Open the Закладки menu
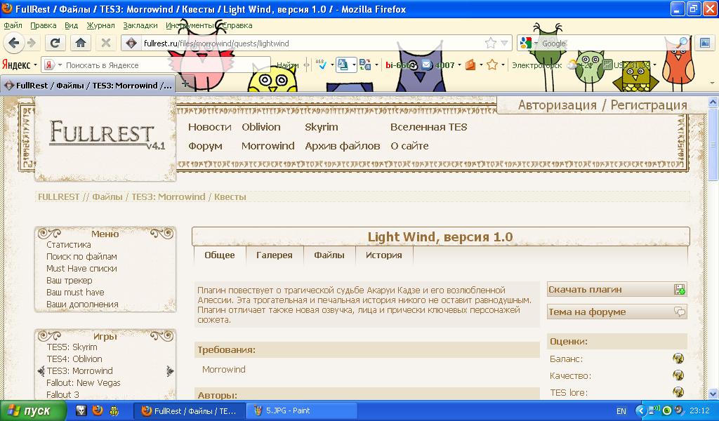Image resolution: width=719 pixels, height=421 pixels. pos(140,25)
